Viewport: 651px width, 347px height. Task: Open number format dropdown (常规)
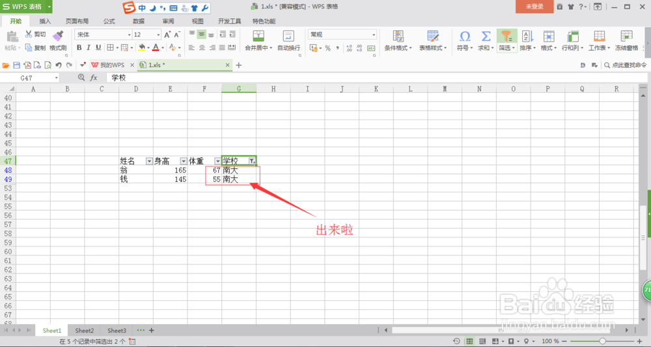point(374,34)
